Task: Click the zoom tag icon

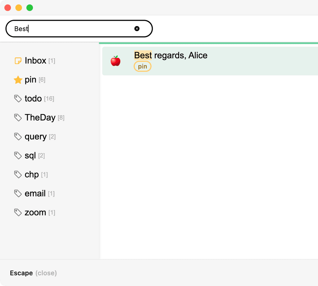Action: (18, 213)
